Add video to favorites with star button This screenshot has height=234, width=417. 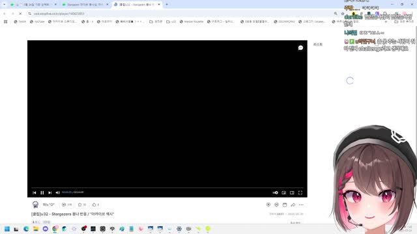tap(82, 205)
